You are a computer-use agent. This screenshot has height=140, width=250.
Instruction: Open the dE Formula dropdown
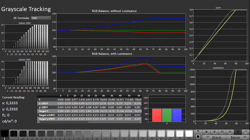coord(40,17)
